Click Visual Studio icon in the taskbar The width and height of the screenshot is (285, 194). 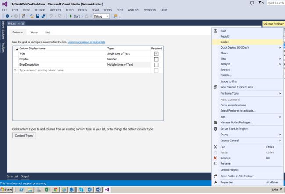coord(107,190)
